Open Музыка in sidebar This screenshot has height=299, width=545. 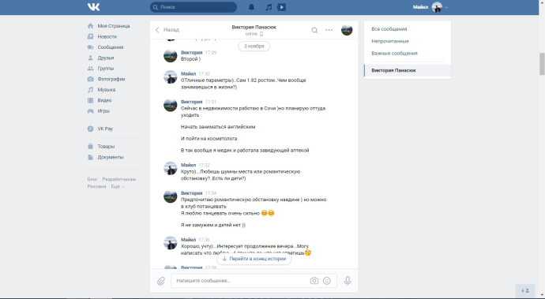[x=107, y=90]
